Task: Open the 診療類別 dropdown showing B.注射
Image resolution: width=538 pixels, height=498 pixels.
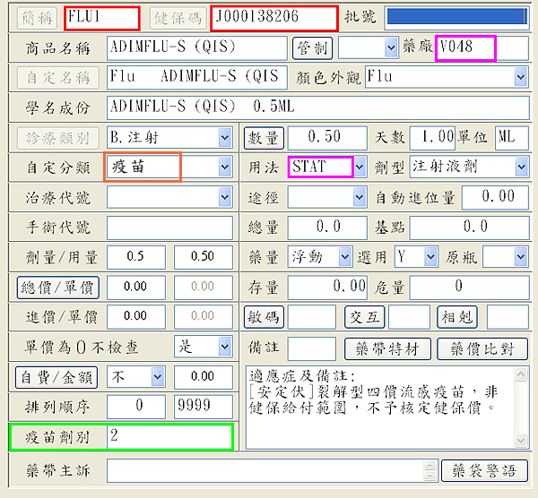Action: pyautogui.click(x=224, y=138)
